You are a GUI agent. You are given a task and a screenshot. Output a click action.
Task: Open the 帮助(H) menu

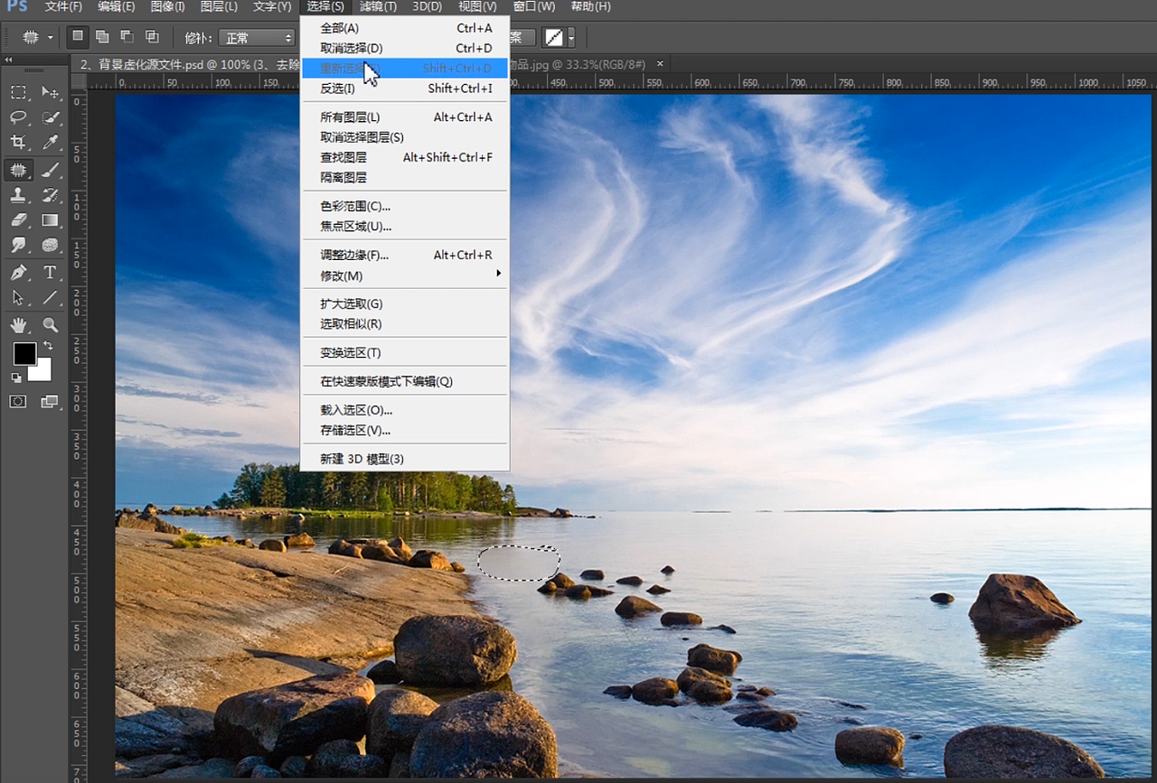pos(590,6)
